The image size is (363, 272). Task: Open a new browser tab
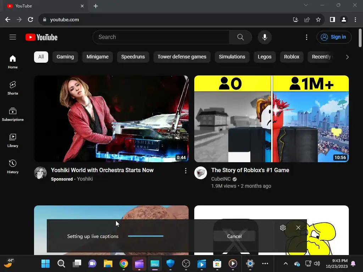click(96, 6)
